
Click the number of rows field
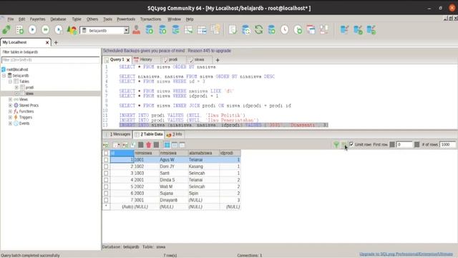[x=447, y=145]
